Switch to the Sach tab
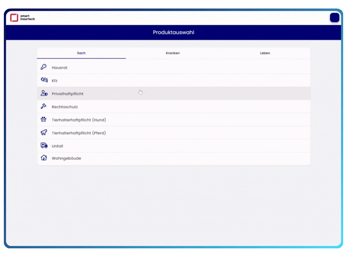This screenshot has width=347, height=257. click(81, 53)
